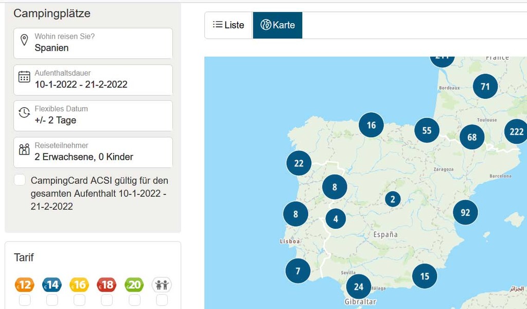Open map cluster 68 near Toulouse
The height and width of the screenshot is (309, 527).
[472, 137]
